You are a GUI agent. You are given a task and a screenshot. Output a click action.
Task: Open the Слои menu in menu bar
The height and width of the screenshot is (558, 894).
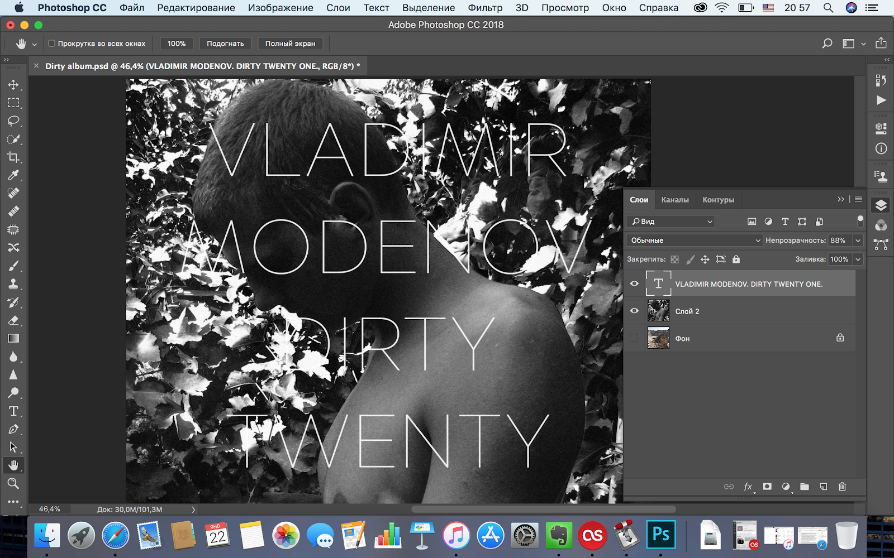click(x=338, y=8)
